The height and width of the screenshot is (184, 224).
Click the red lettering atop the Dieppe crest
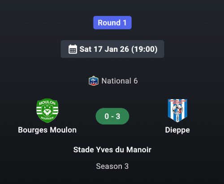coord(177,102)
